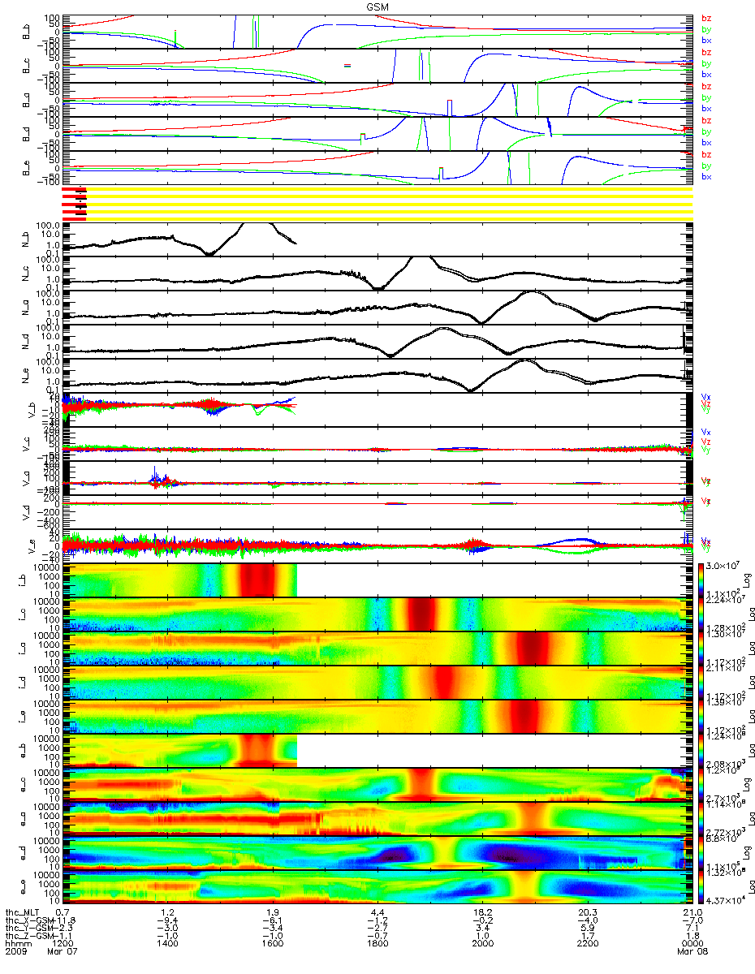Click the GSM plot title
This screenshot has width=755, height=974.
coord(377,6)
